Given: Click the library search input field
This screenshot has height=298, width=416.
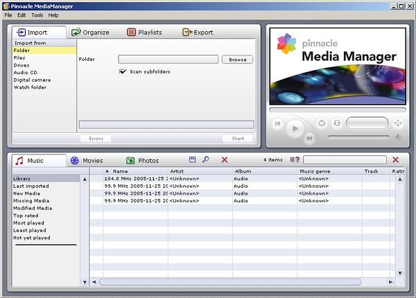Looking at the screenshot, I should [345, 160].
